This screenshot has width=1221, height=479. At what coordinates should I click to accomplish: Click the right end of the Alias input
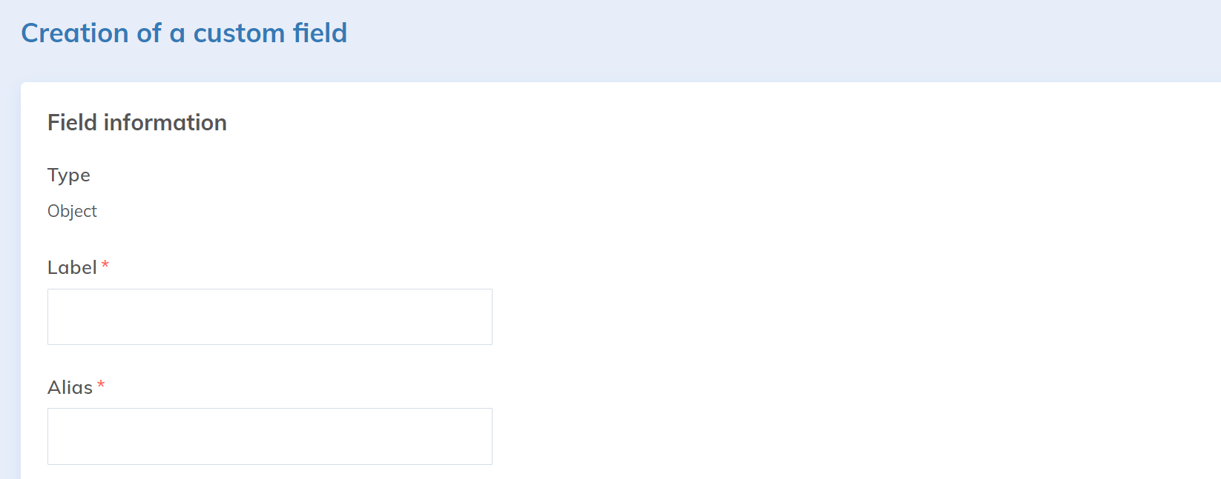tap(475, 436)
